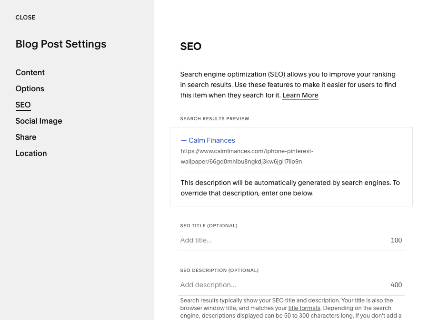The height and width of the screenshot is (320, 428).
Task: Click the calmfinances.com preview URL
Action: 247,156
